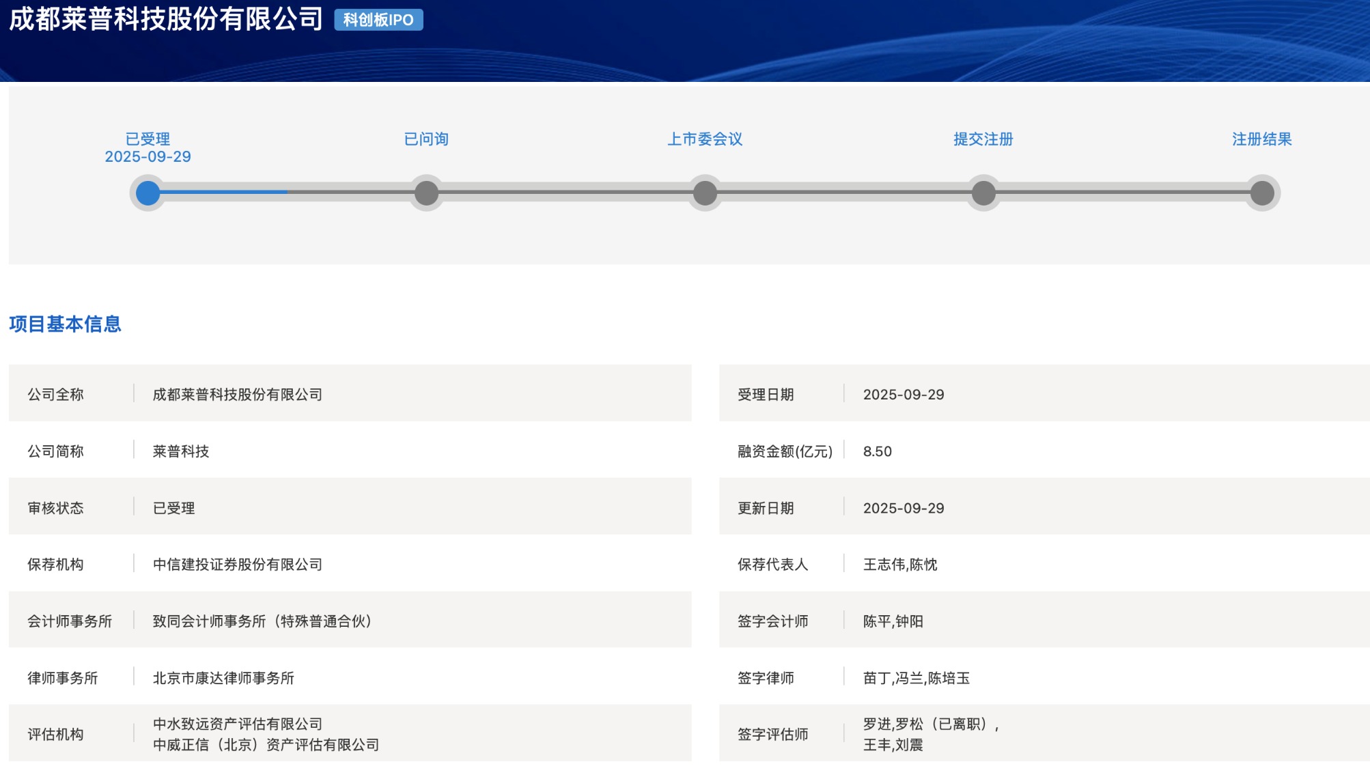1370x777 pixels.
Task: Click accounting firm 致同会计师事务所 entry
Action: (262, 621)
